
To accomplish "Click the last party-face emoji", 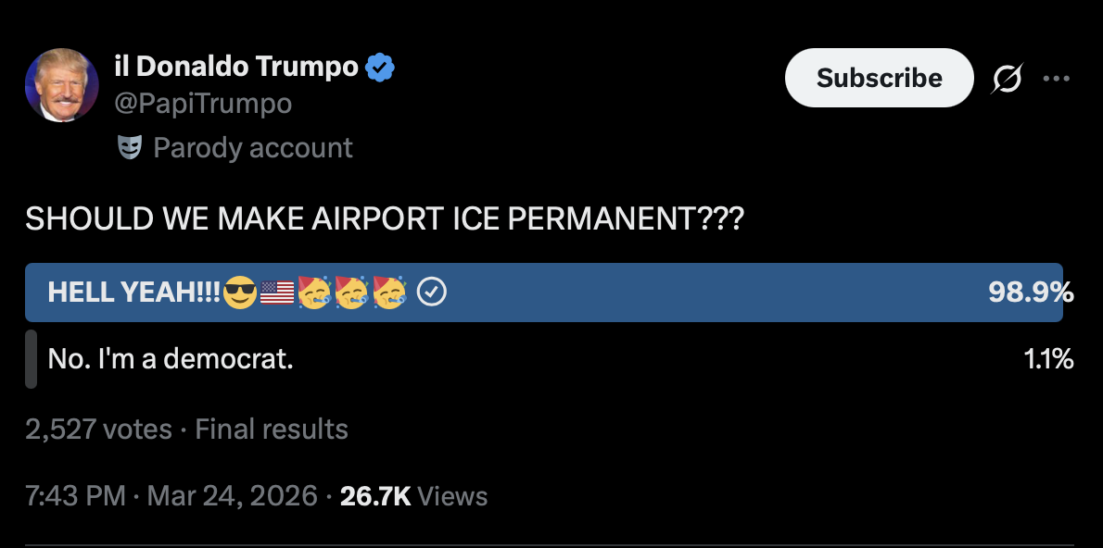I will (389, 292).
